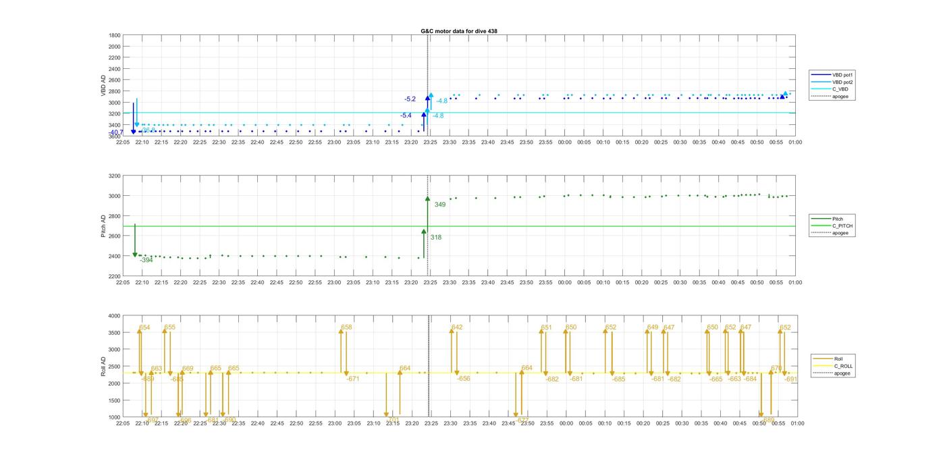
Task: Click the '-701' roll data label
Action: click(394, 420)
